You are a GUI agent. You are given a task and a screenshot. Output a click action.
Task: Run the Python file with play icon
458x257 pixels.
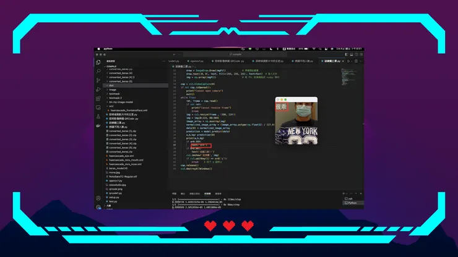[348, 61]
